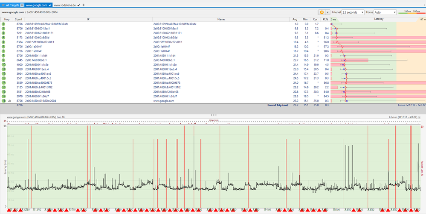
Task: Sort by the Name column header
Action: point(221,19)
